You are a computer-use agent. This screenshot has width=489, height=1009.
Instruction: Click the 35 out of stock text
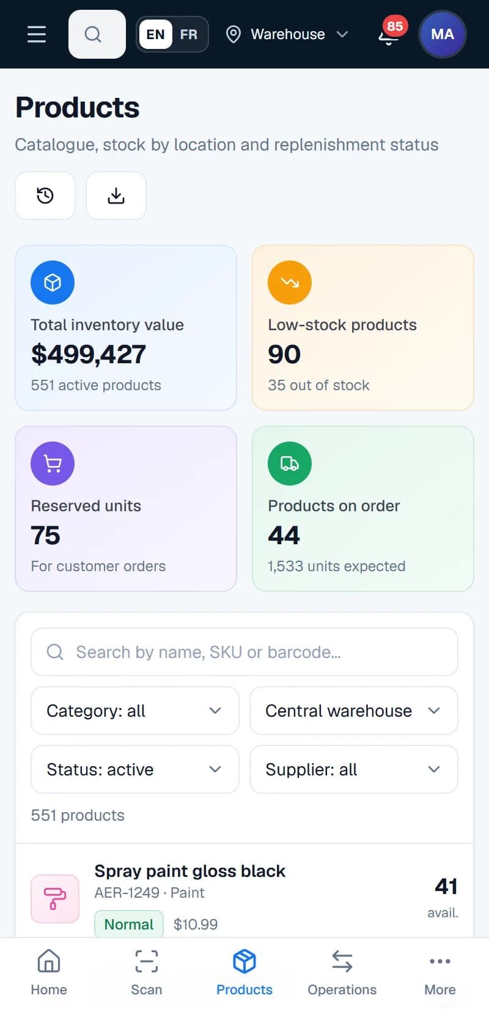(x=318, y=385)
